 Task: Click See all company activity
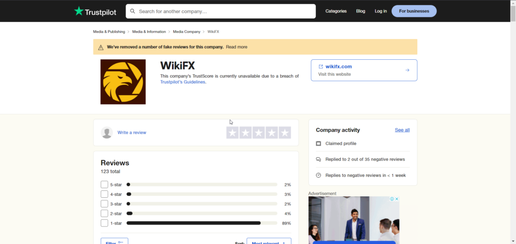tap(402, 130)
